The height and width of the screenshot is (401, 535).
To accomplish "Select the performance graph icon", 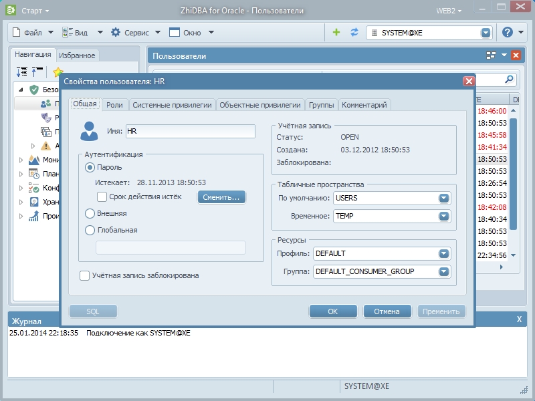I will point(34,216).
